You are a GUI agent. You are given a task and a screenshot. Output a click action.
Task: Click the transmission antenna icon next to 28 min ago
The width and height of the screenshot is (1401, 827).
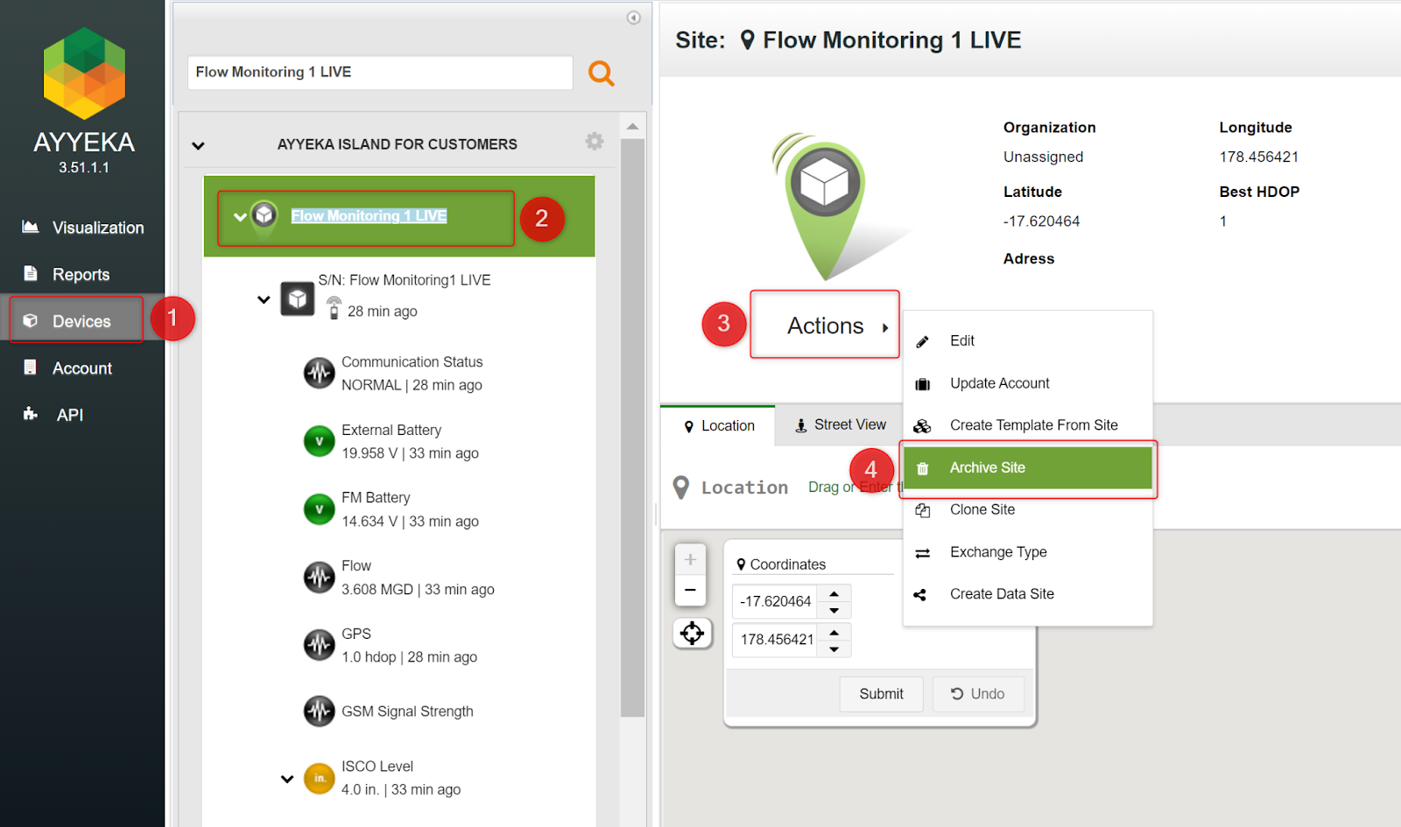coord(334,308)
